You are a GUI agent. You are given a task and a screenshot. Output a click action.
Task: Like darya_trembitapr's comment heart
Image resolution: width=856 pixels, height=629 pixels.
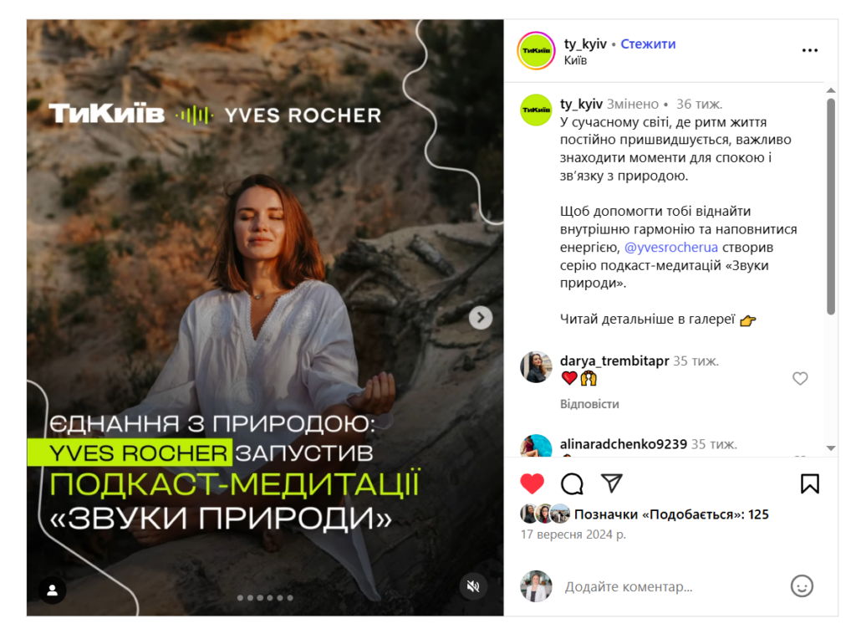click(800, 378)
